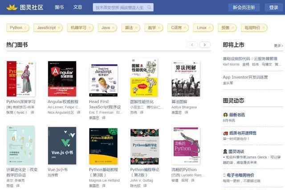Select the 机器学习 tag

point(80,28)
